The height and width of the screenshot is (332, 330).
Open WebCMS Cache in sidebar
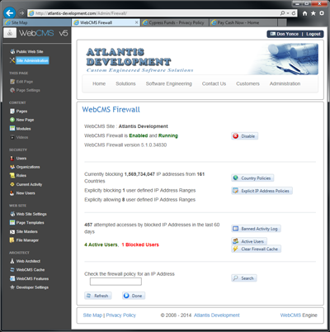click(27, 270)
